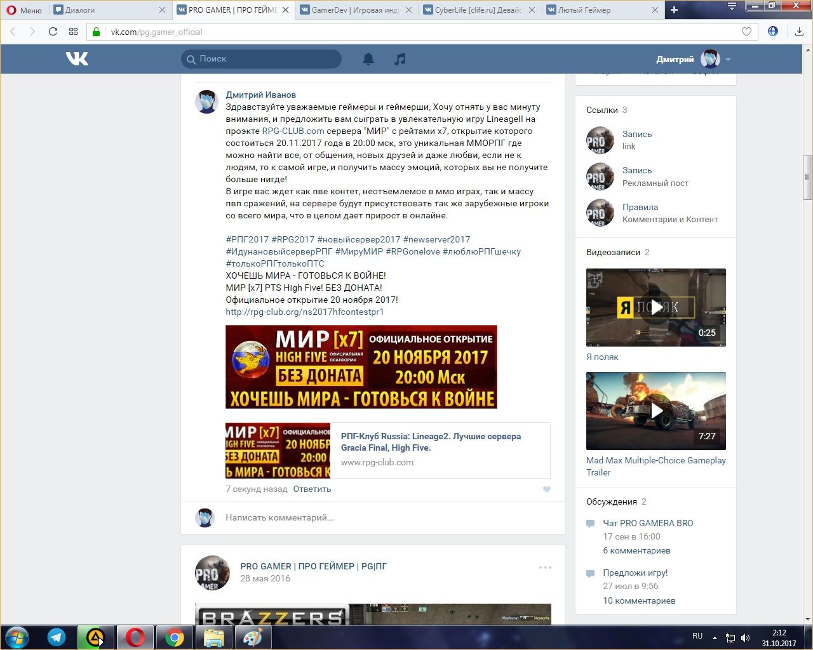Open the Видеозаписи section header

tap(613, 253)
